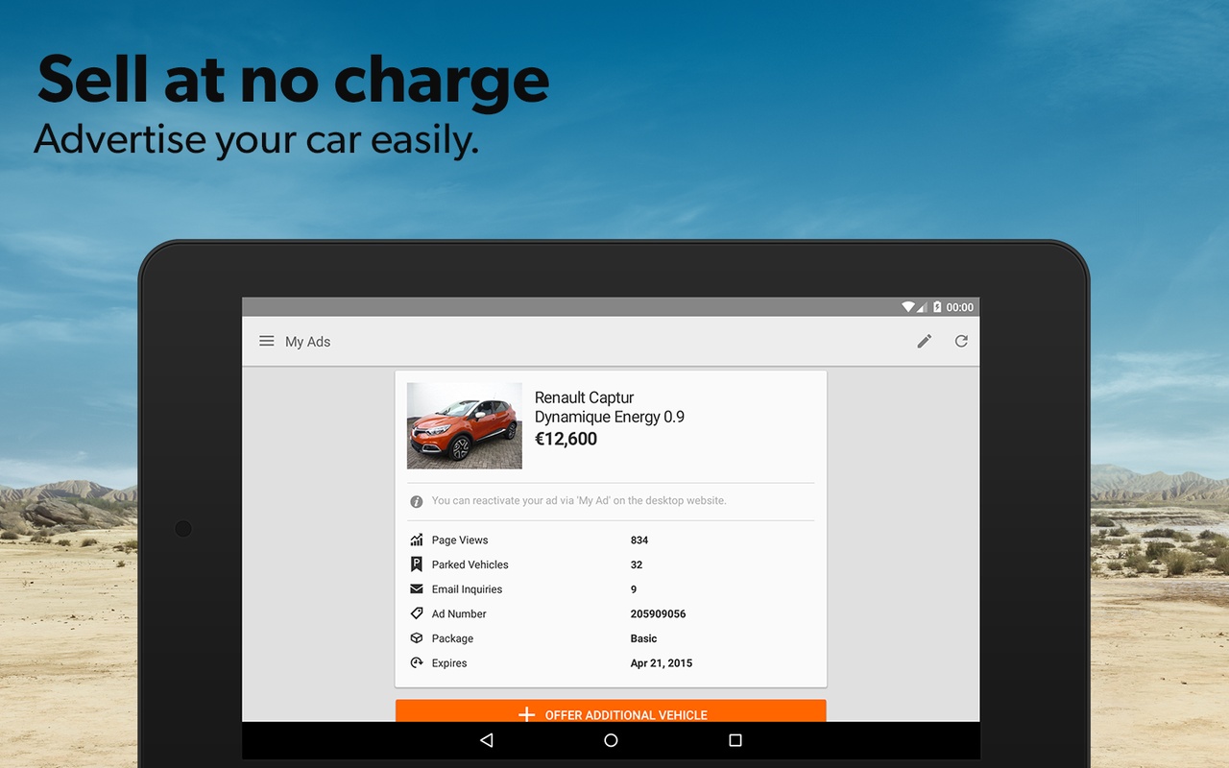This screenshot has width=1229, height=768.
Task: Click the Advertise your car easily tagline
Action: click(x=256, y=140)
